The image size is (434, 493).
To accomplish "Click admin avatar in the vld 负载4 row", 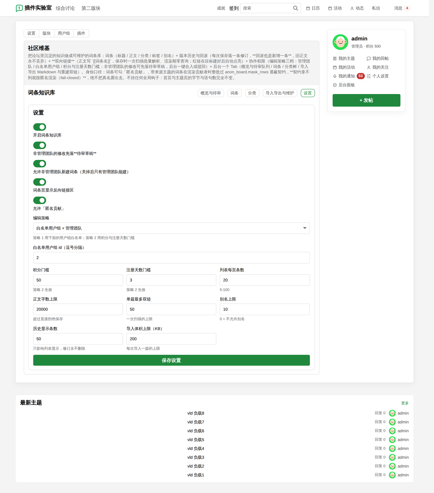I will 392,449.
